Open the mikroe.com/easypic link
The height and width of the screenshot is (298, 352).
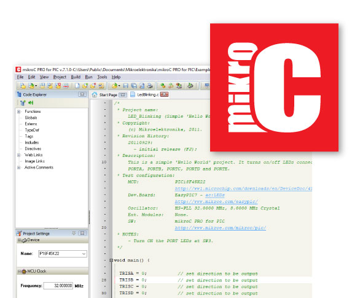click(216, 202)
